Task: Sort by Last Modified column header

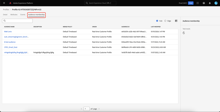Action: (156, 27)
